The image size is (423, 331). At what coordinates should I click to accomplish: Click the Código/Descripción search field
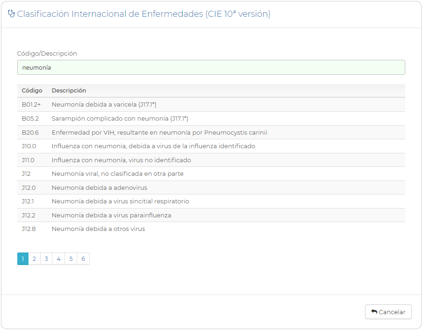click(211, 67)
